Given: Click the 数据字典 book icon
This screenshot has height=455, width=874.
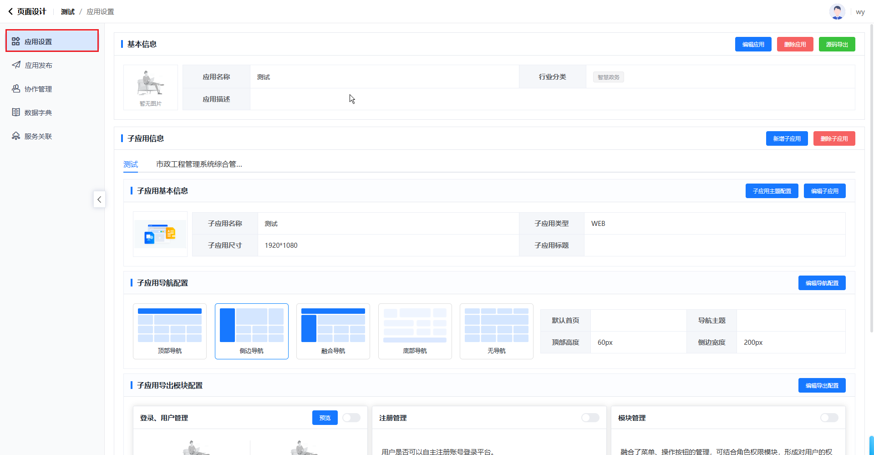Looking at the screenshot, I should [x=16, y=112].
